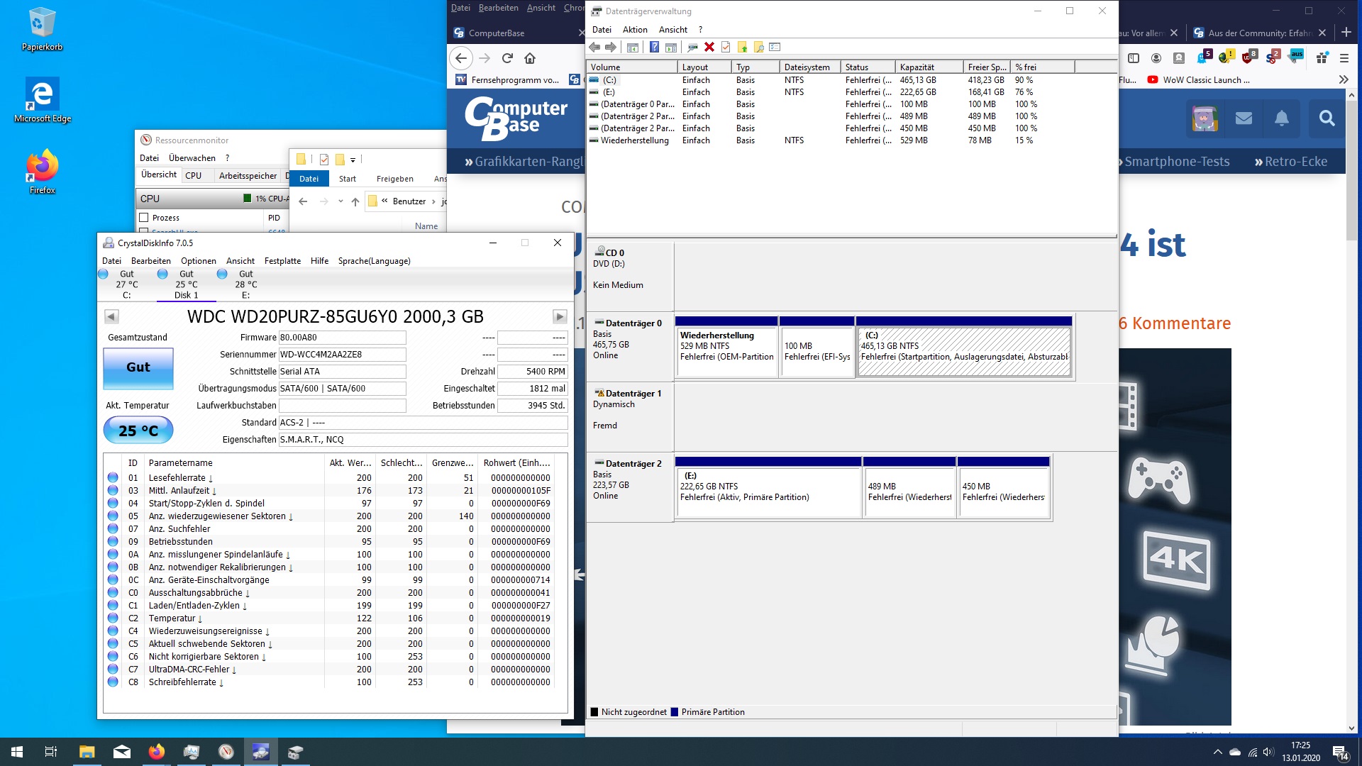The width and height of the screenshot is (1362, 766).
Task: Expand Firefox bookmarks overflow chevron
Action: coord(1343,80)
